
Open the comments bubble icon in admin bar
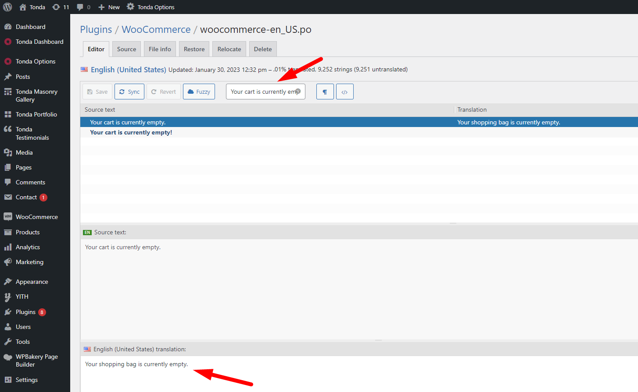[x=80, y=7]
